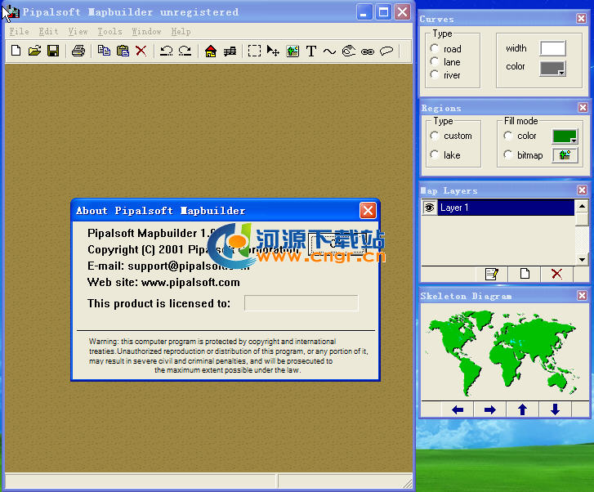Click the Save disk icon in toolbar
Viewport: 594px width, 492px height.
(53, 51)
